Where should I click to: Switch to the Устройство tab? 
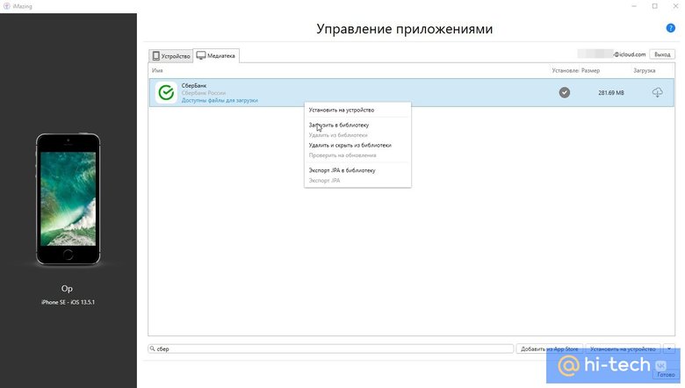pyautogui.click(x=171, y=56)
